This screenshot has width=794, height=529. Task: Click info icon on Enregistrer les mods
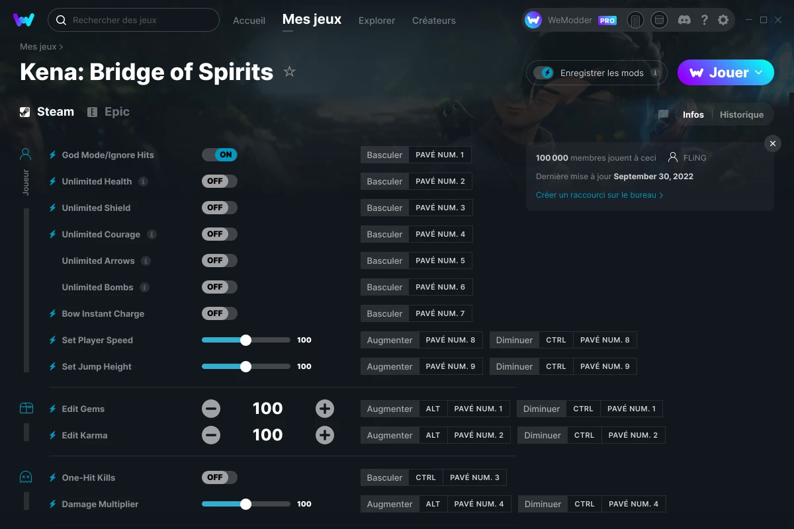click(x=655, y=73)
